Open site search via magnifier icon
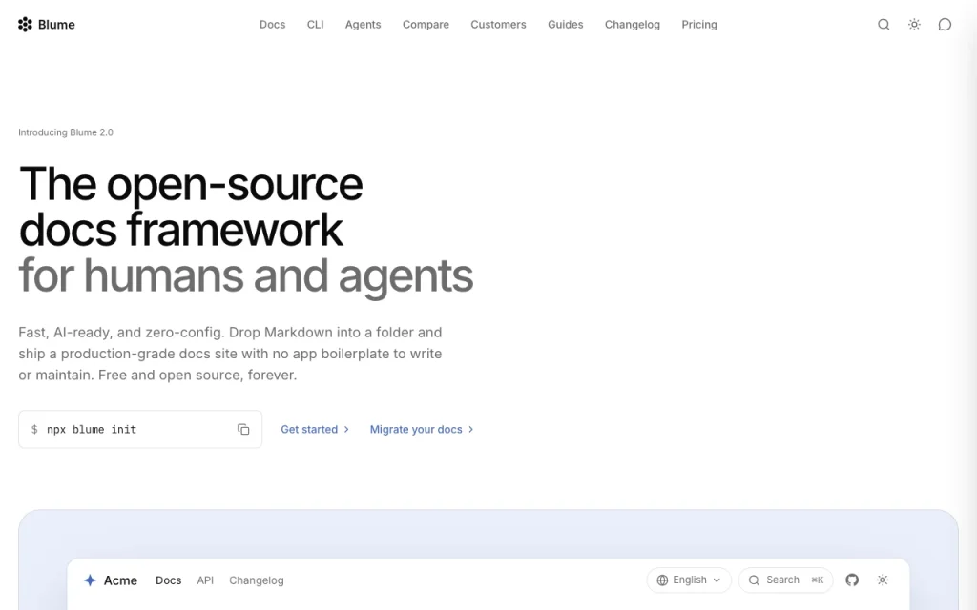The height and width of the screenshot is (610, 977). (x=883, y=24)
